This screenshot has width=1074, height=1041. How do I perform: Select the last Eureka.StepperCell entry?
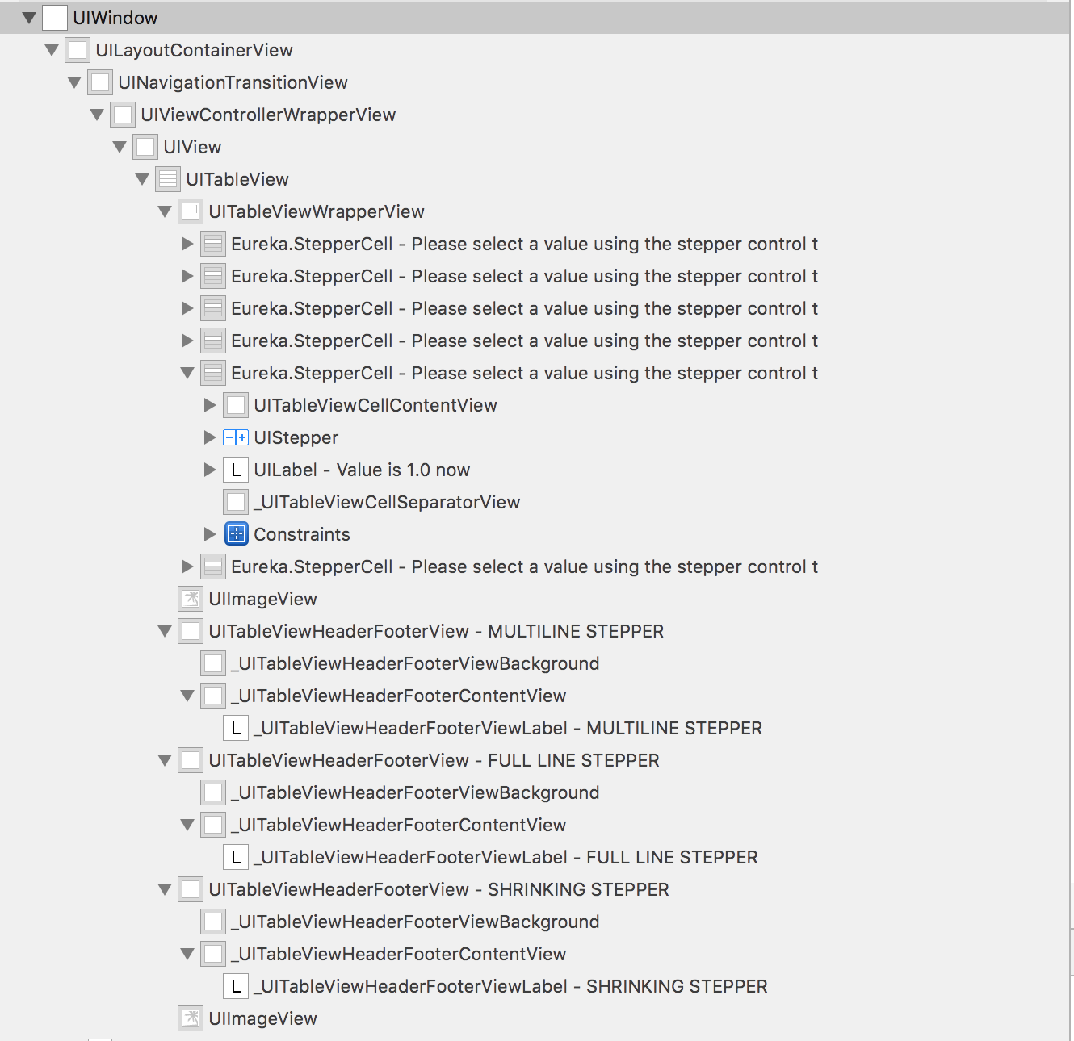[x=525, y=566]
